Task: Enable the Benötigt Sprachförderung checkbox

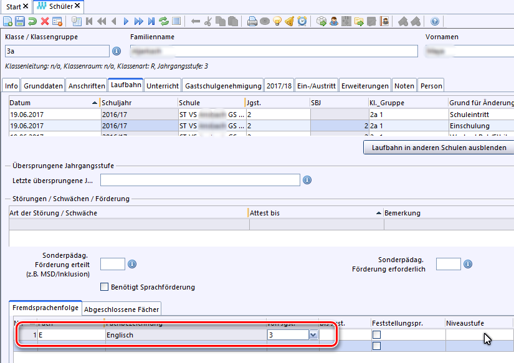Action: click(x=105, y=287)
